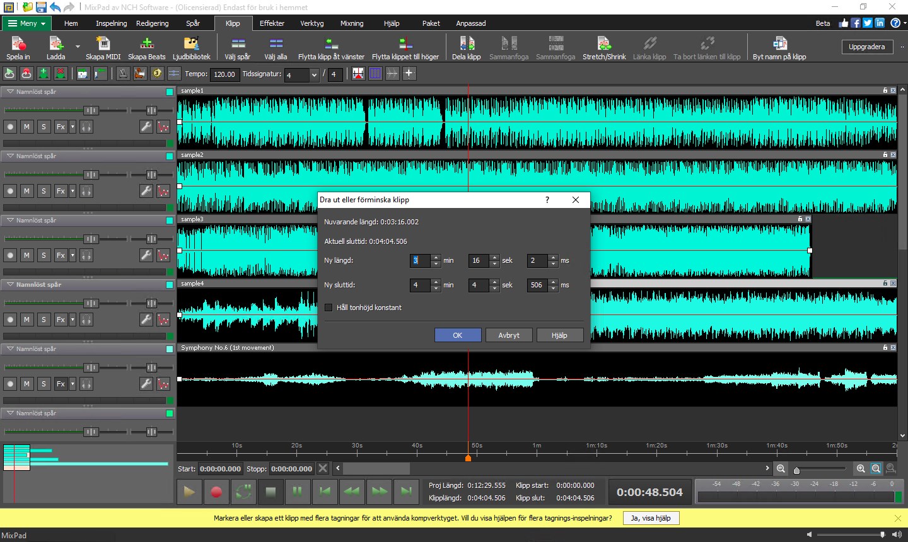Click the Välj spår icon
The width and height of the screenshot is (908, 542).
click(238, 47)
